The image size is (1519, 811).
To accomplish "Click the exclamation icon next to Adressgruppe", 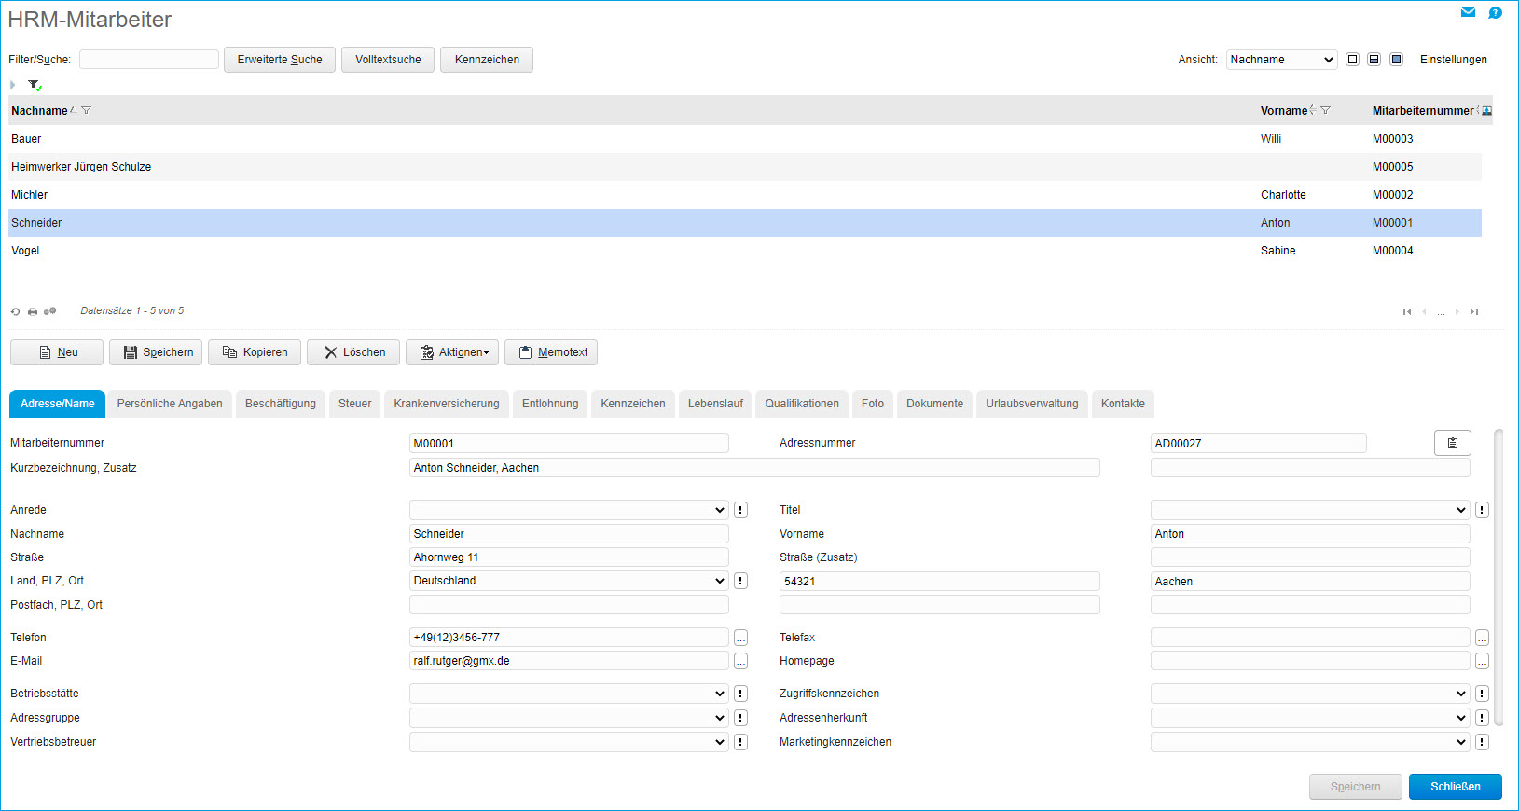I will tap(740, 718).
